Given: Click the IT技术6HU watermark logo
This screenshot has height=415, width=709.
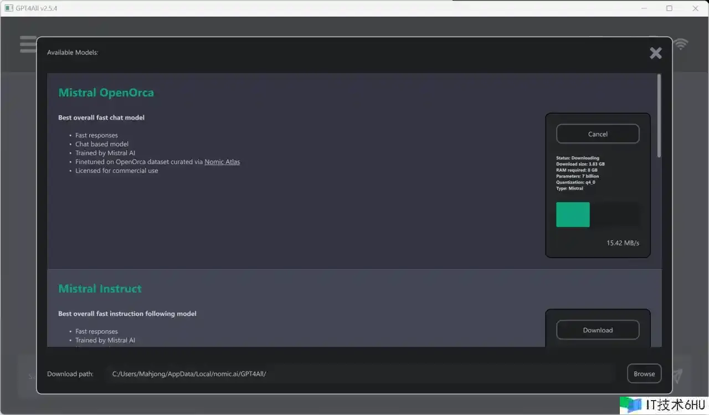Looking at the screenshot, I should [x=662, y=405].
